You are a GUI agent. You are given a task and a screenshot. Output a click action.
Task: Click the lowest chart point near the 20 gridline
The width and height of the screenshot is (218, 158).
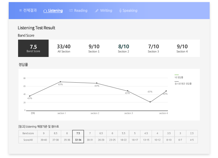tap(150, 102)
